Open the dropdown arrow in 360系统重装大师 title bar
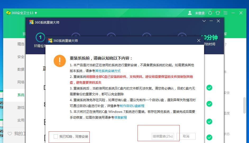 coord(204,21)
